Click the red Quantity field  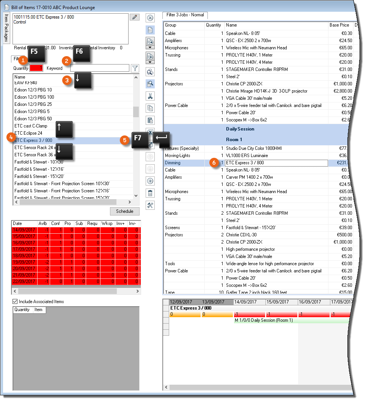(36, 68)
